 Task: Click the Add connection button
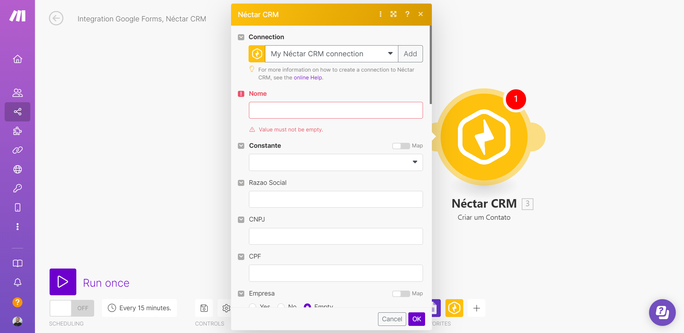click(x=410, y=54)
